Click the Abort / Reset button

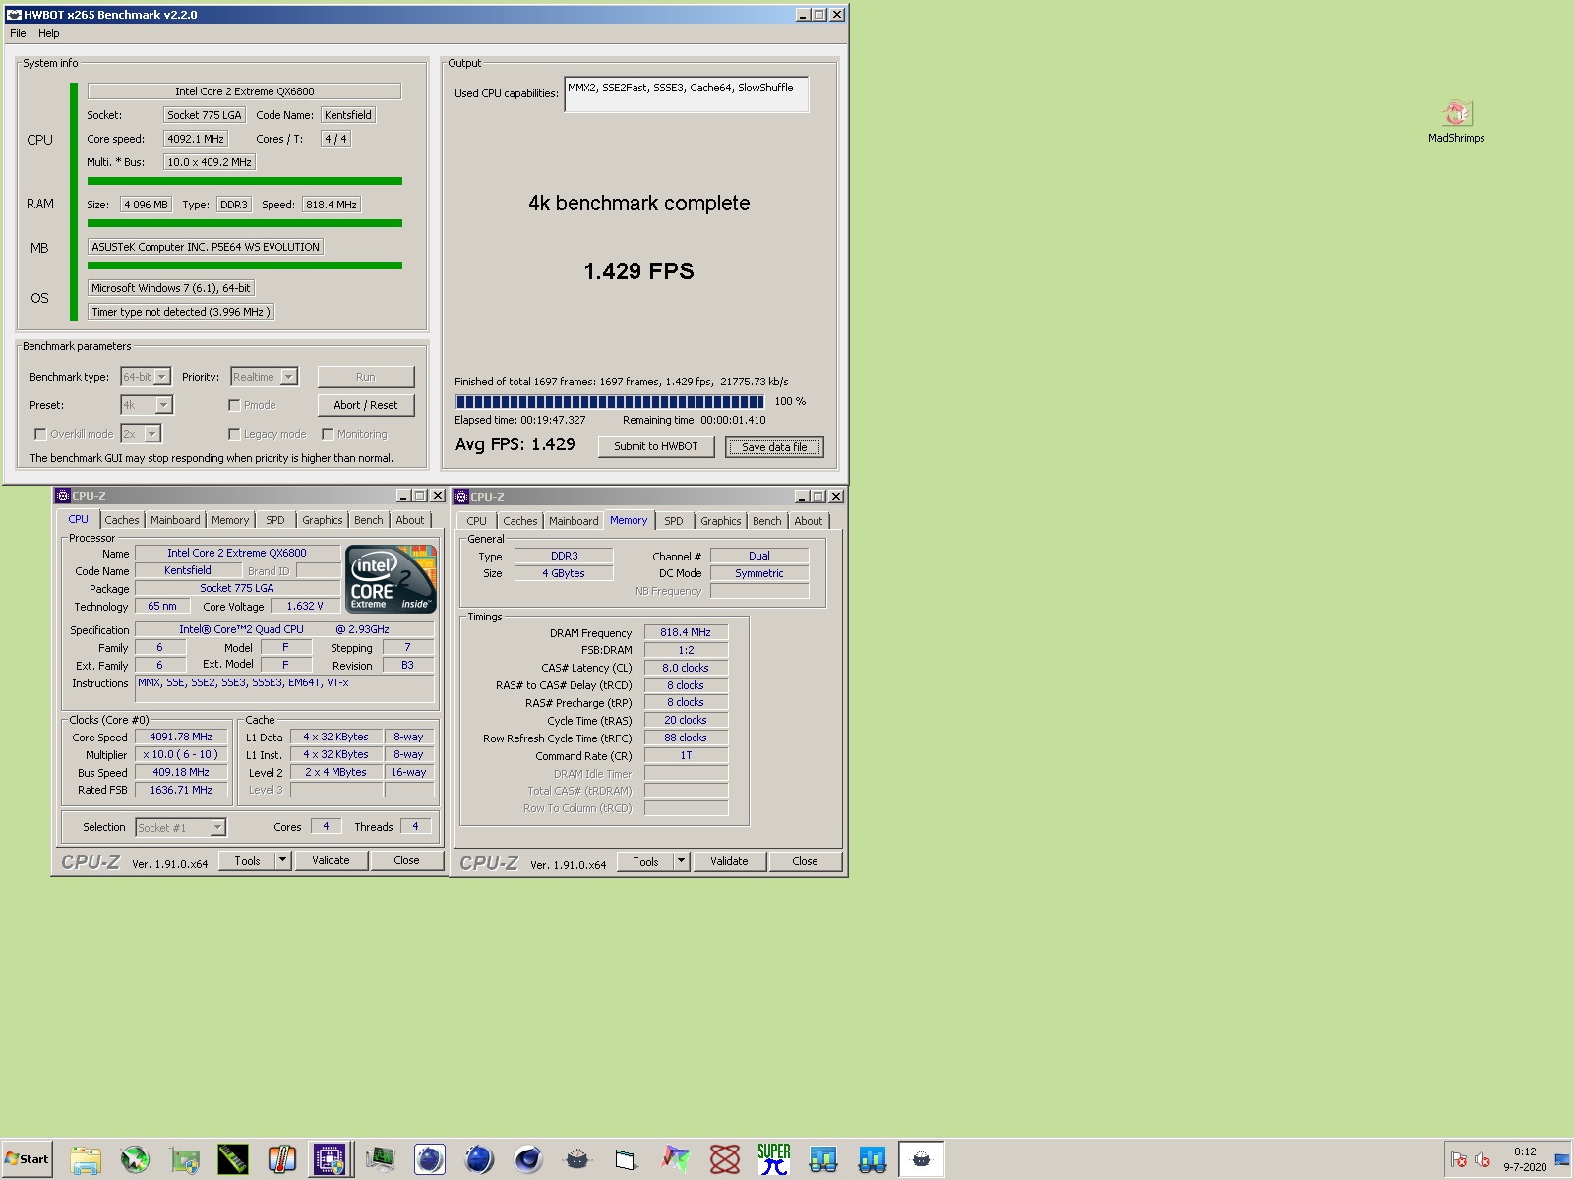366,405
